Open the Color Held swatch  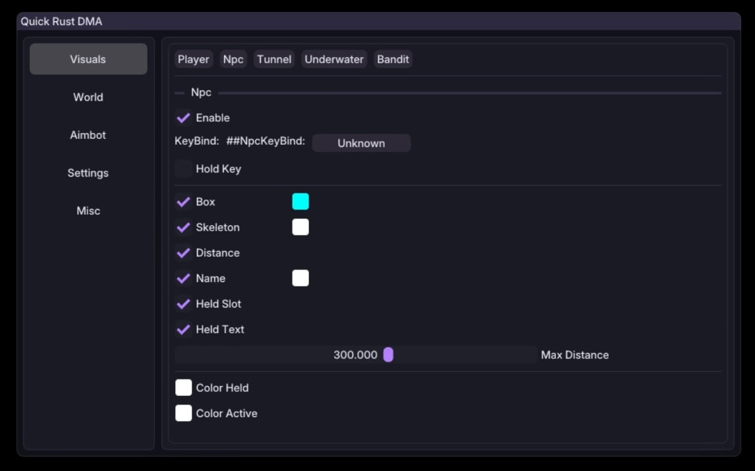(184, 387)
